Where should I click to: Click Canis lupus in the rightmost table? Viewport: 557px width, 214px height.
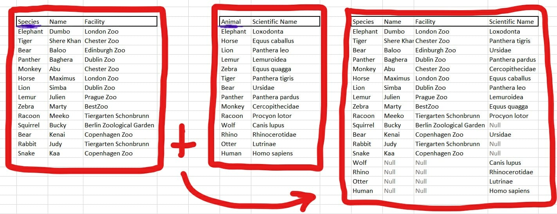click(505, 163)
